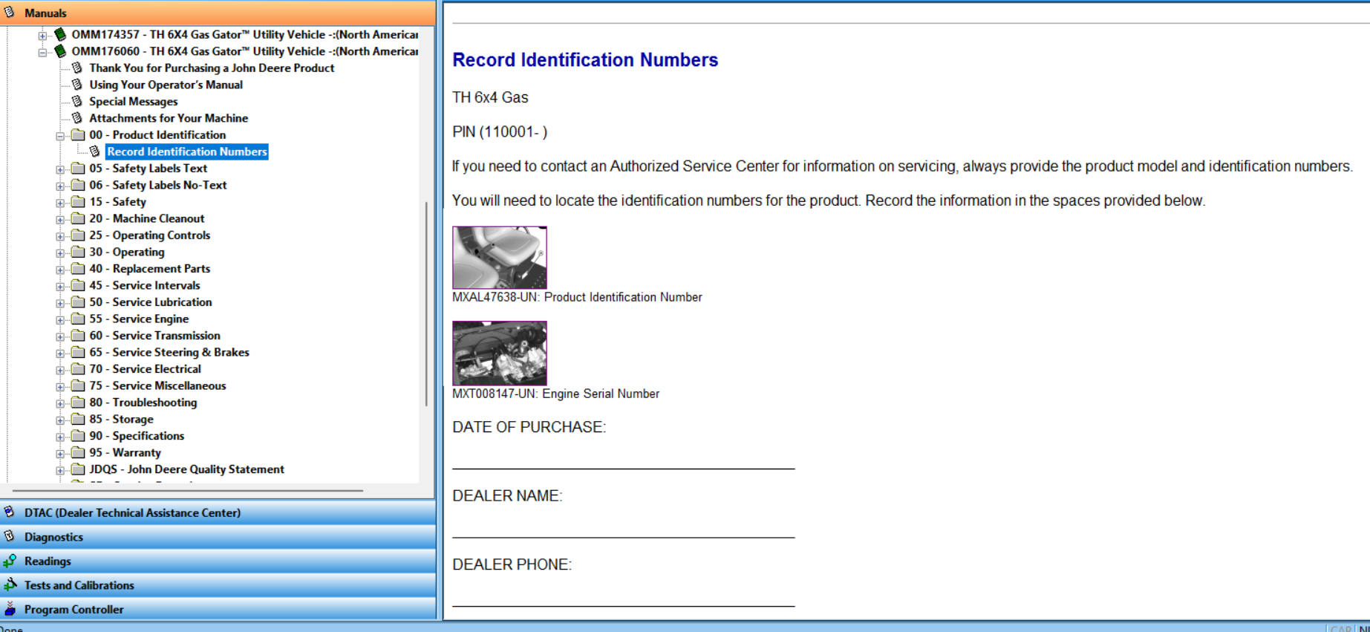
Task: Click the tree panel vertical scrollbar
Action: click(x=426, y=304)
